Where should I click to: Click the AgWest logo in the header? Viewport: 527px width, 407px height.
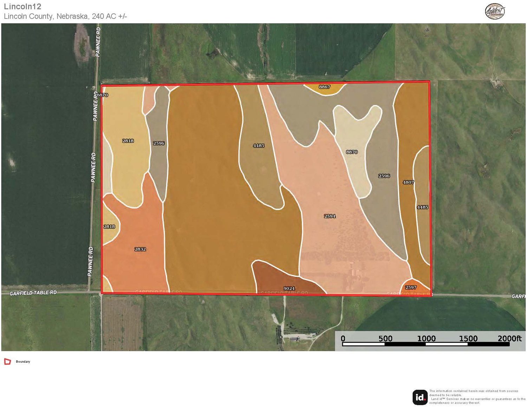[495, 12]
